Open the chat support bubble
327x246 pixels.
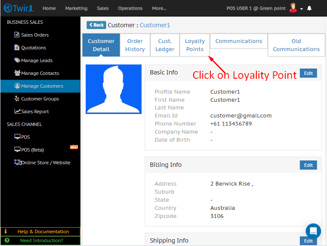tap(313, 231)
